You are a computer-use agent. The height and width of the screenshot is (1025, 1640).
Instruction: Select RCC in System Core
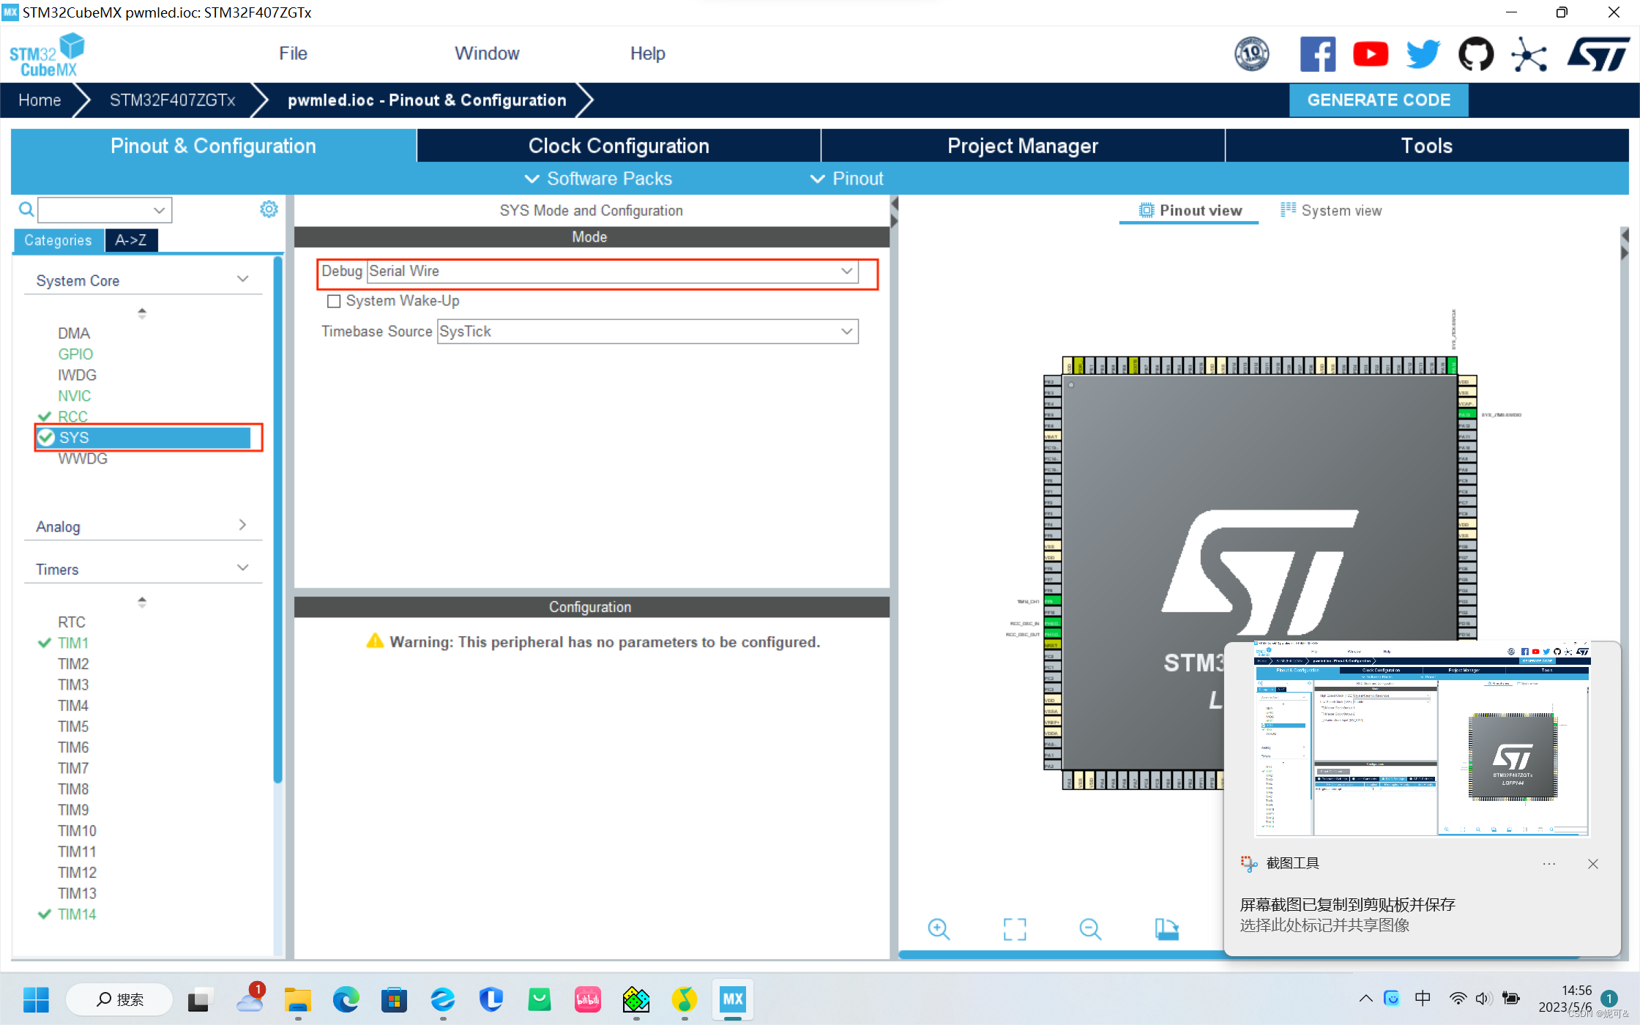(x=72, y=417)
